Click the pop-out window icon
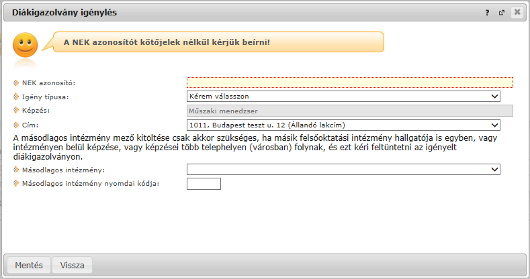Image resolution: width=530 pixels, height=279 pixels. [x=502, y=13]
